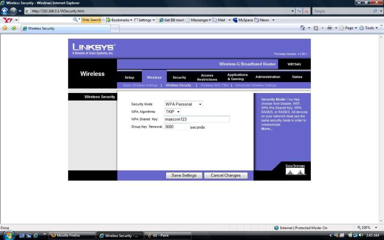The height and width of the screenshot is (240, 384).
Task: Open the Page menu
Action: click(348, 28)
